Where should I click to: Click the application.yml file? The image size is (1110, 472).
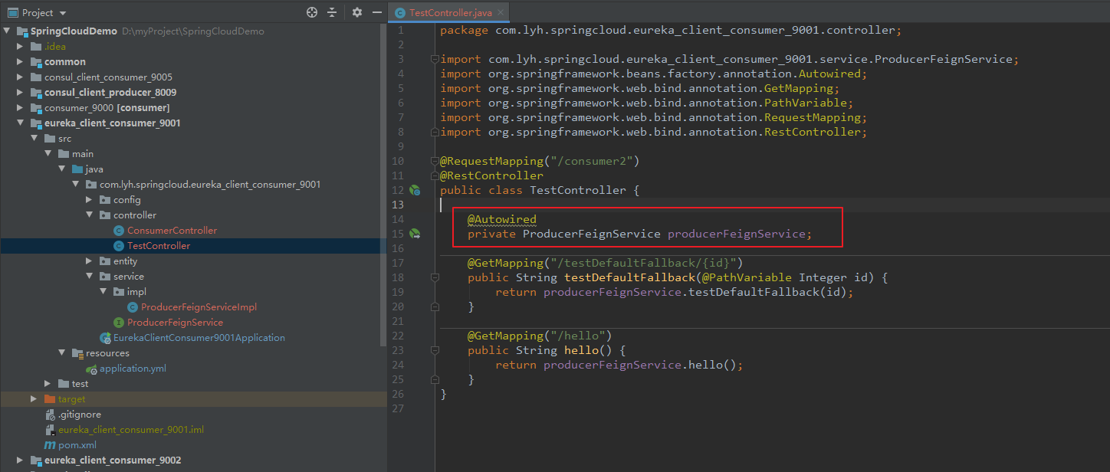point(133,368)
